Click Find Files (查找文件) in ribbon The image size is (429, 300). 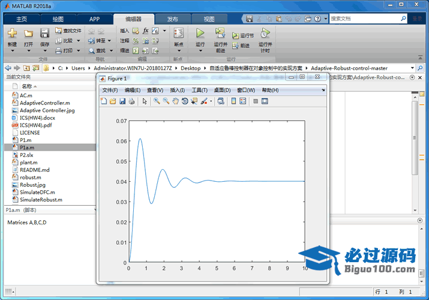(68, 31)
